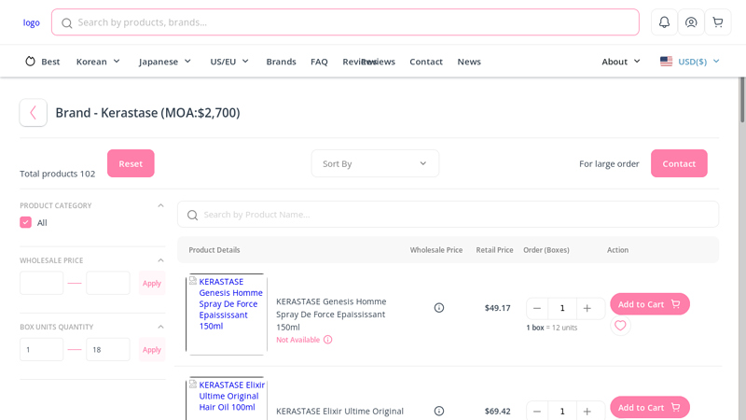The width and height of the screenshot is (746, 420).
Task: Click the back arrow beside Brand title
Action: [34, 113]
